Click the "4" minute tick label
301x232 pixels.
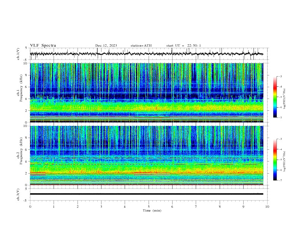(125, 207)
